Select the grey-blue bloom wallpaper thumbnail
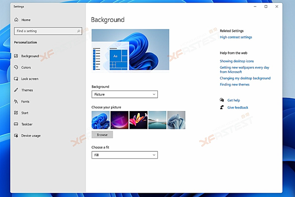This screenshot has height=197, width=295. 177,120
